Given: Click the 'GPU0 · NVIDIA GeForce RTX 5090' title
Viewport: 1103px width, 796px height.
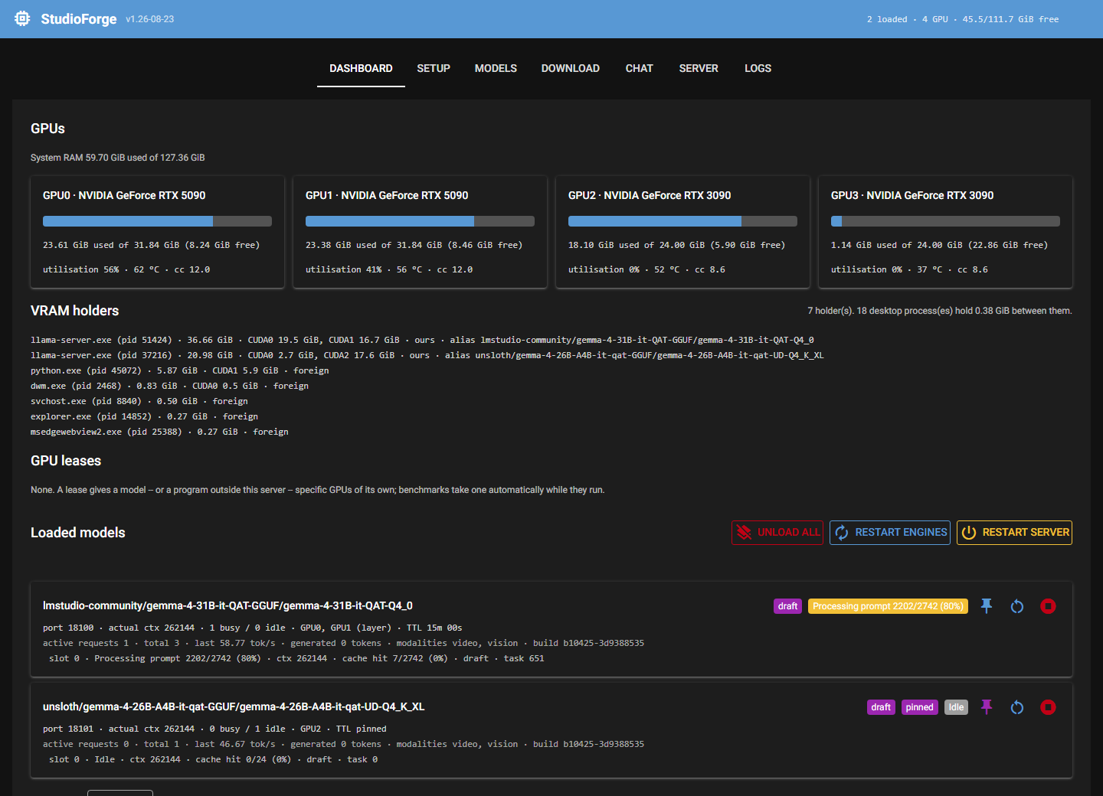Looking at the screenshot, I should tap(124, 195).
